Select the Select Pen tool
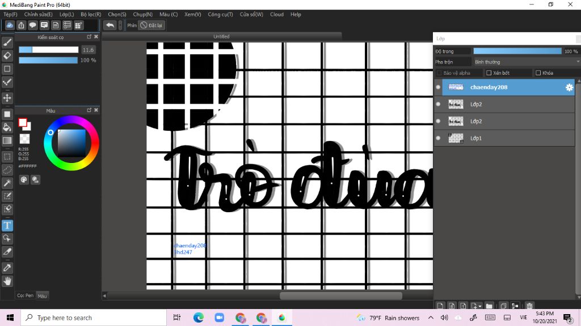 point(7,196)
